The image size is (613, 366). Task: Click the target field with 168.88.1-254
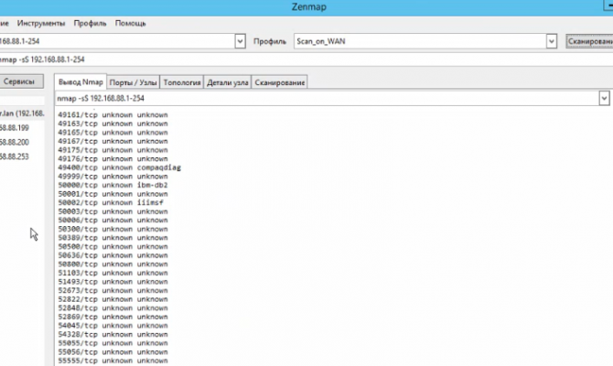(x=116, y=41)
